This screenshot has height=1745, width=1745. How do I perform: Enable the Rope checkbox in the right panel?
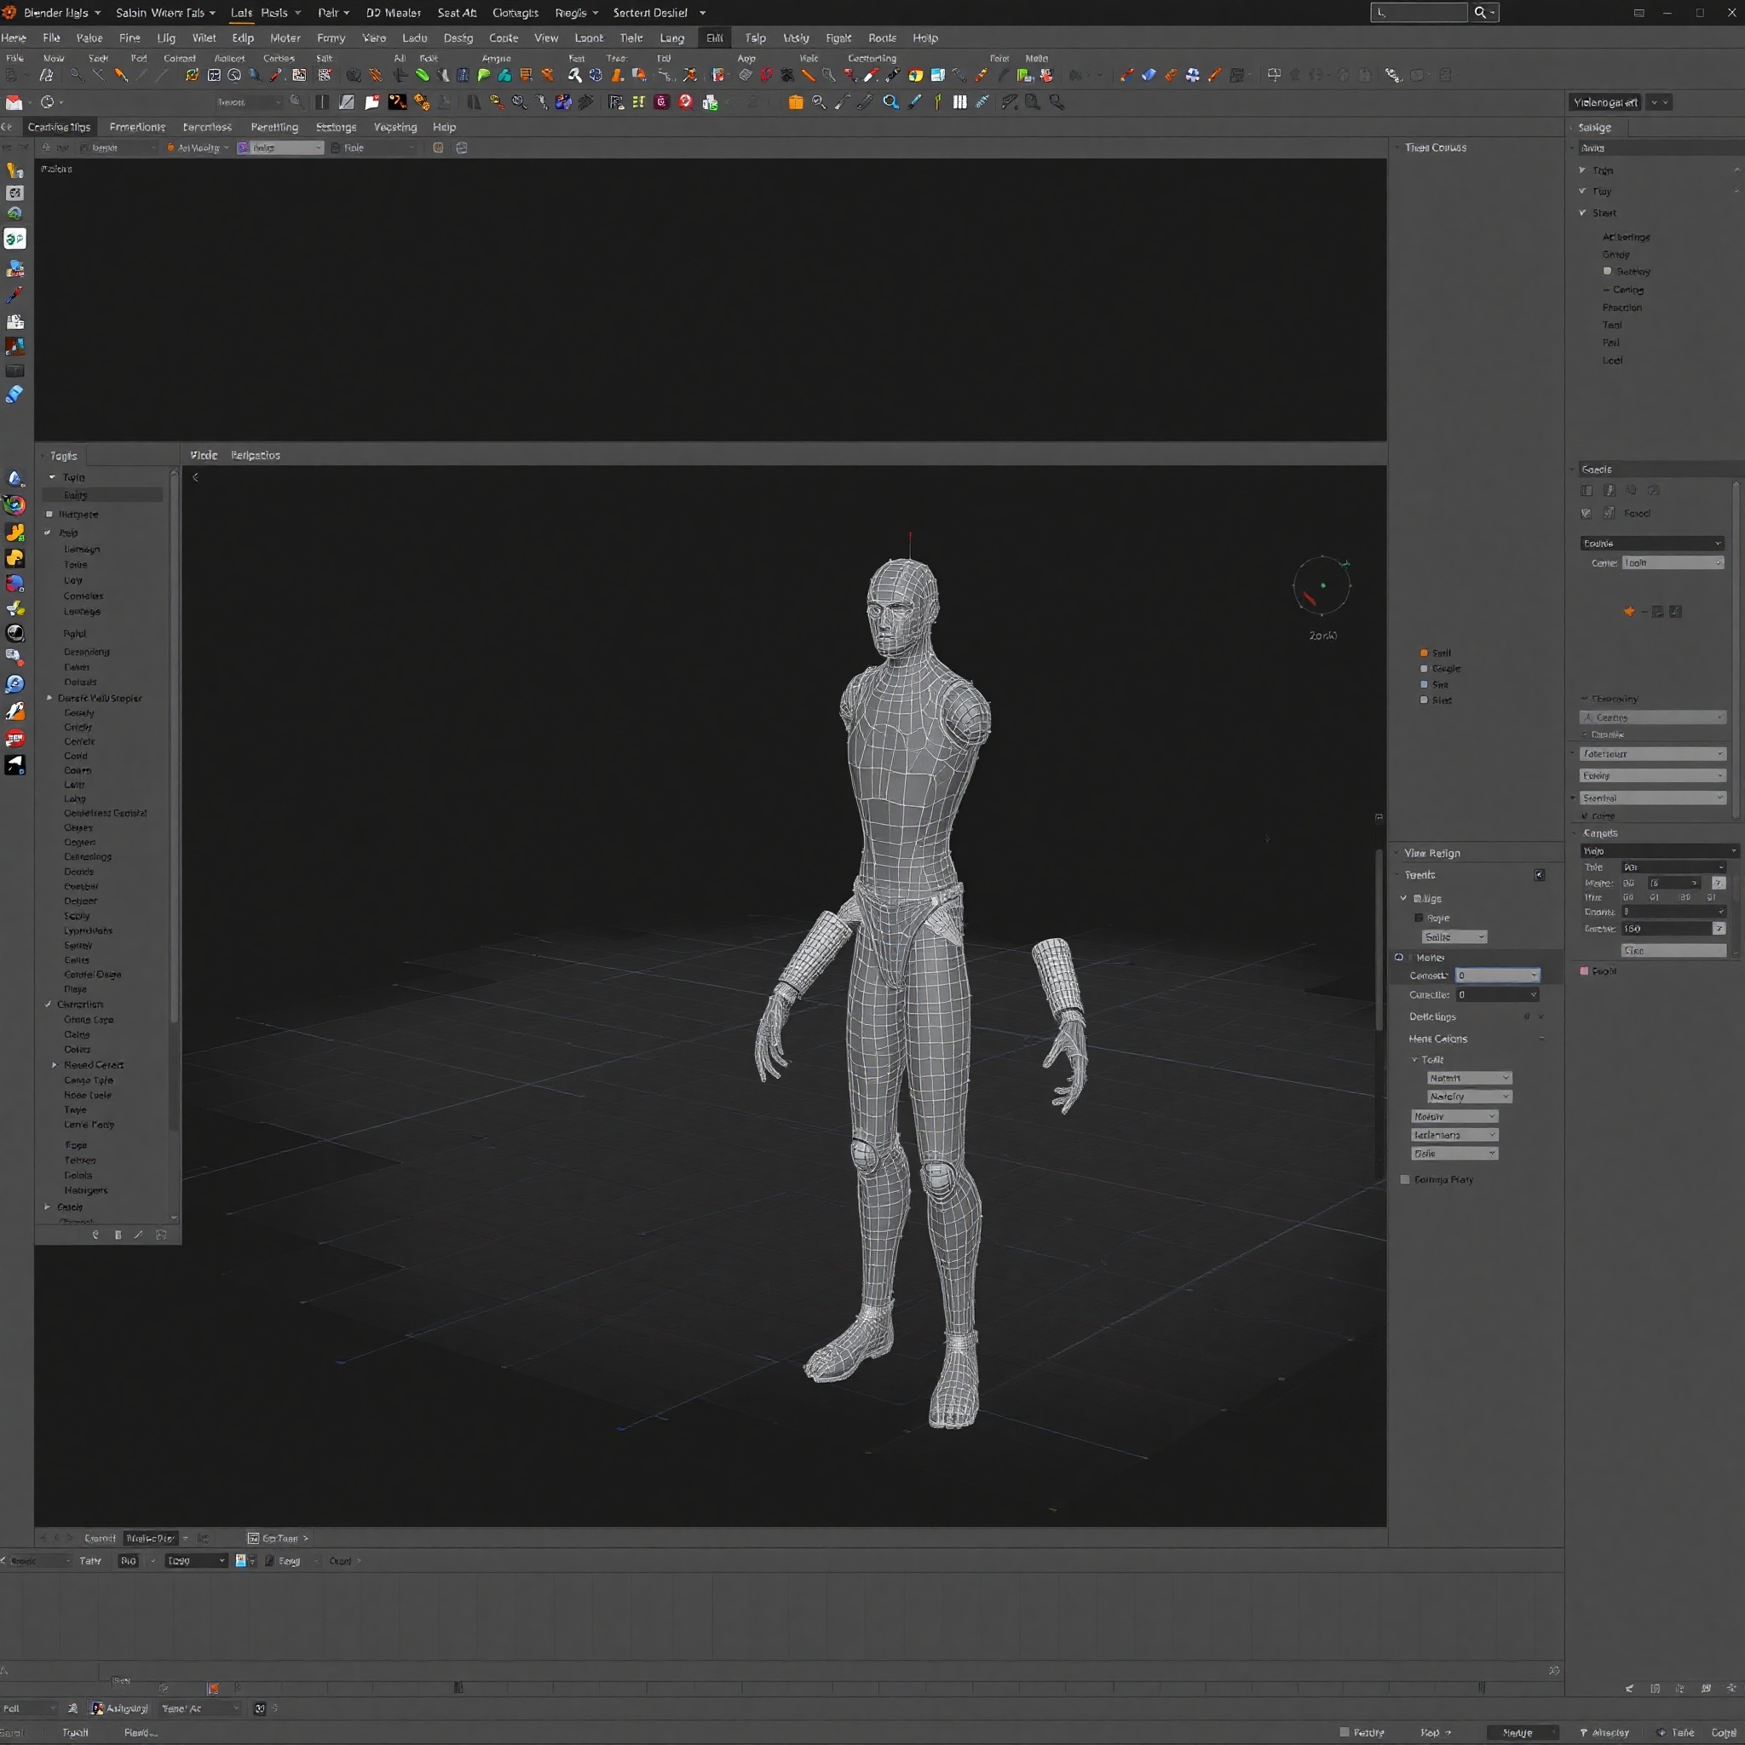[x=1419, y=918]
